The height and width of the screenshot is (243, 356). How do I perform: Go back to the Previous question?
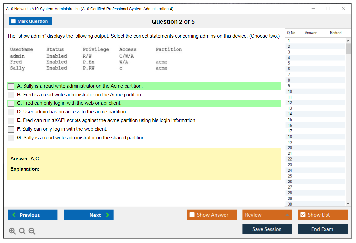coord(32,215)
